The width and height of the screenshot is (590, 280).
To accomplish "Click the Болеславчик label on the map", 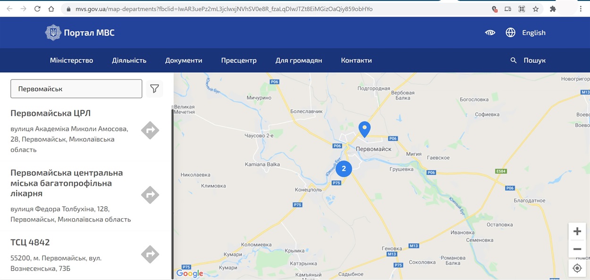I will [306, 111].
